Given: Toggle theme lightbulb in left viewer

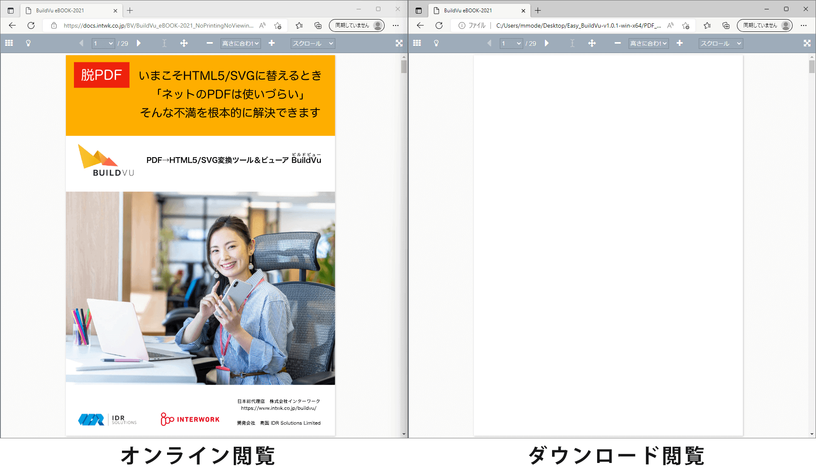Looking at the screenshot, I should [x=28, y=43].
